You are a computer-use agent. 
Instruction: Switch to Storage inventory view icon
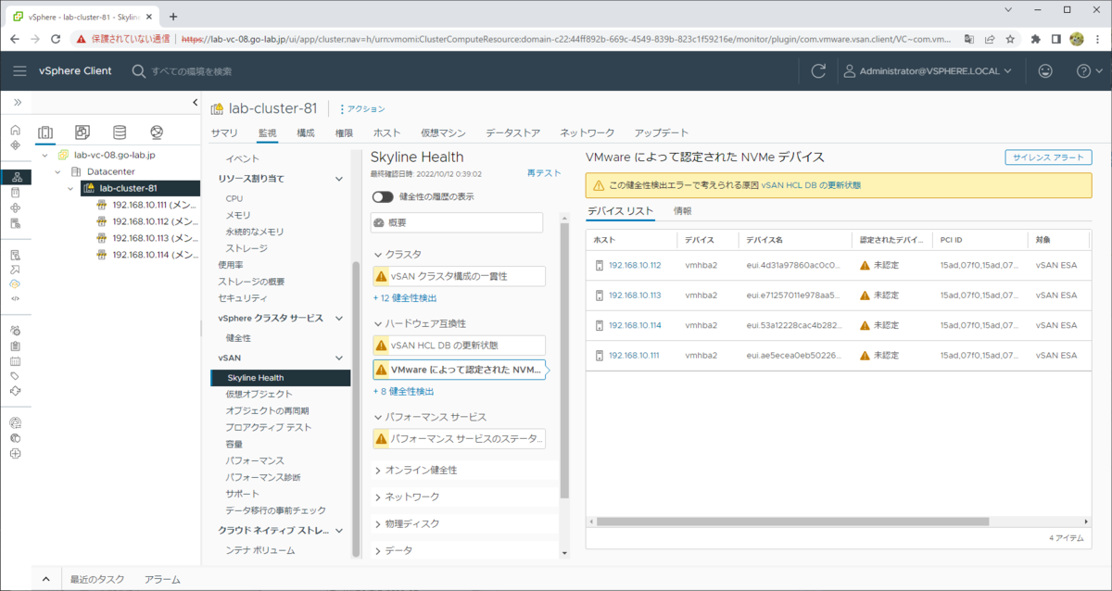120,132
